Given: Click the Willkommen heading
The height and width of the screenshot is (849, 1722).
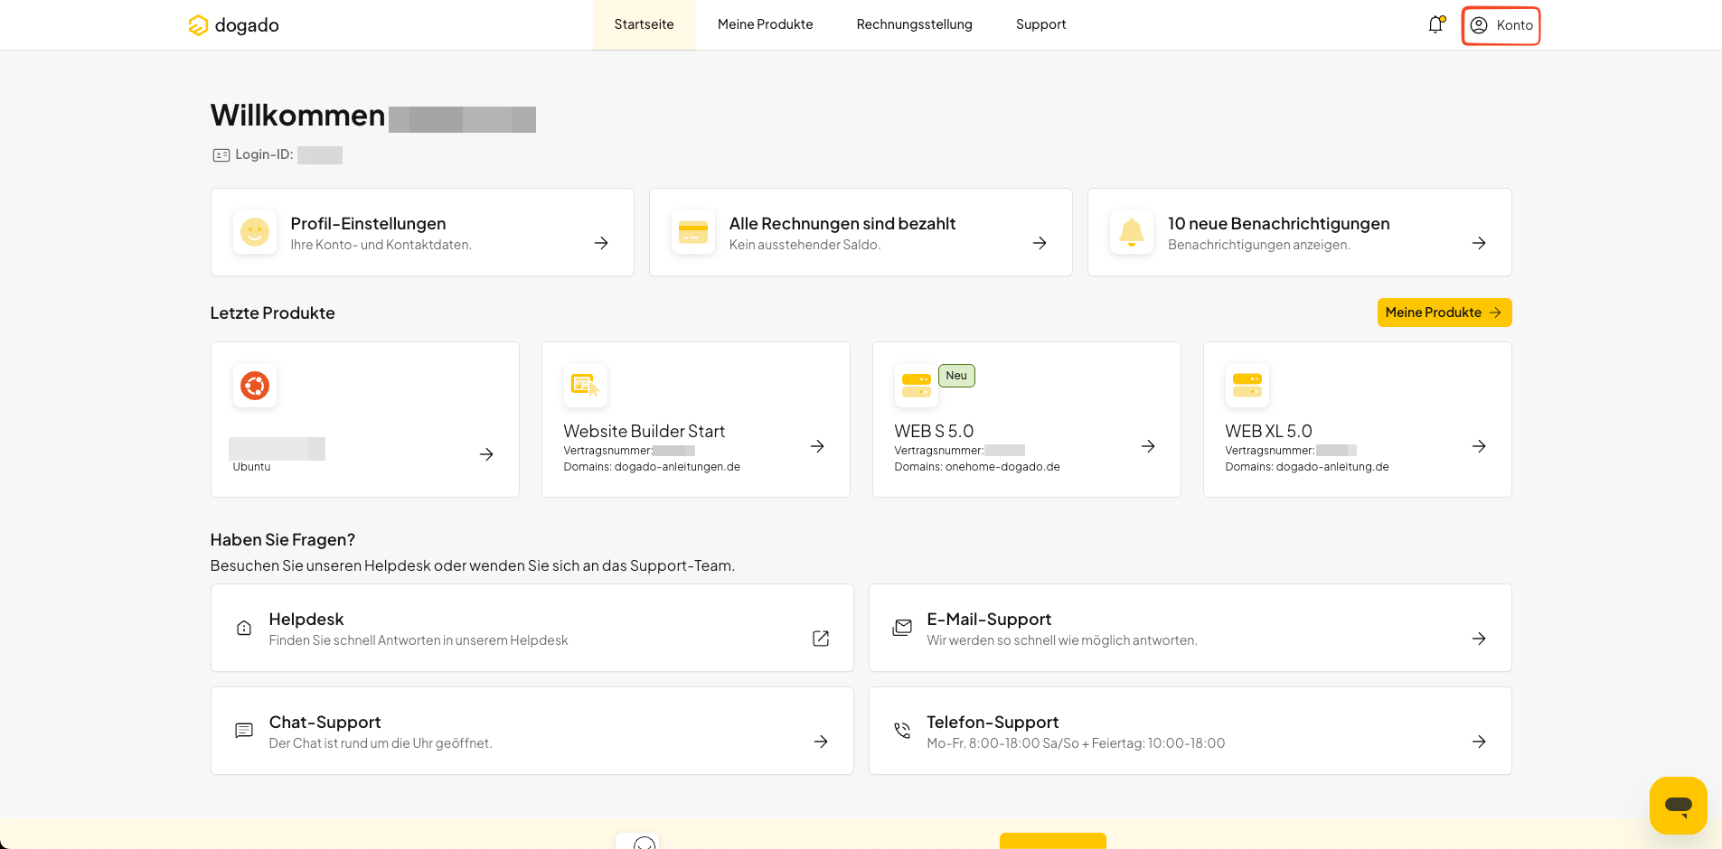Looking at the screenshot, I should coord(297,116).
